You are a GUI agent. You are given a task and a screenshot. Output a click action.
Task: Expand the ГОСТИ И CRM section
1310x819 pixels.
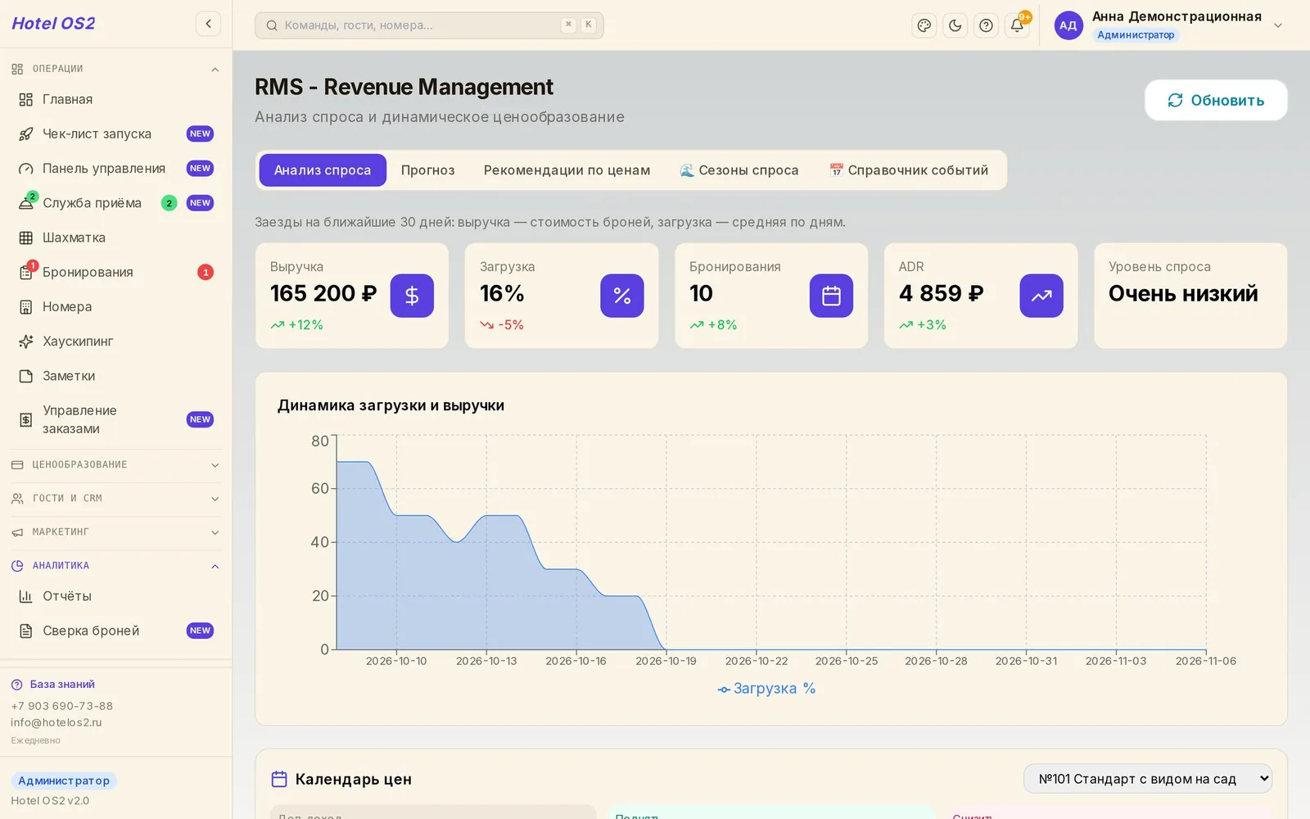[x=116, y=498]
